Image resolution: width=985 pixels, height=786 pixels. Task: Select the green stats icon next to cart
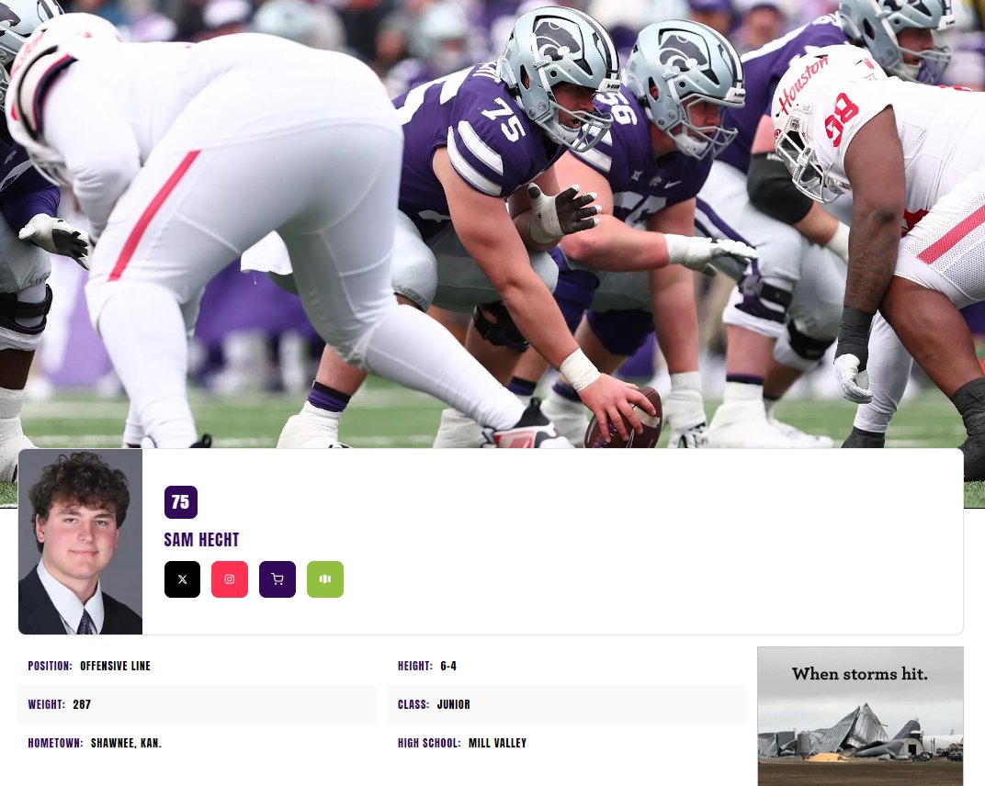tap(325, 578)
